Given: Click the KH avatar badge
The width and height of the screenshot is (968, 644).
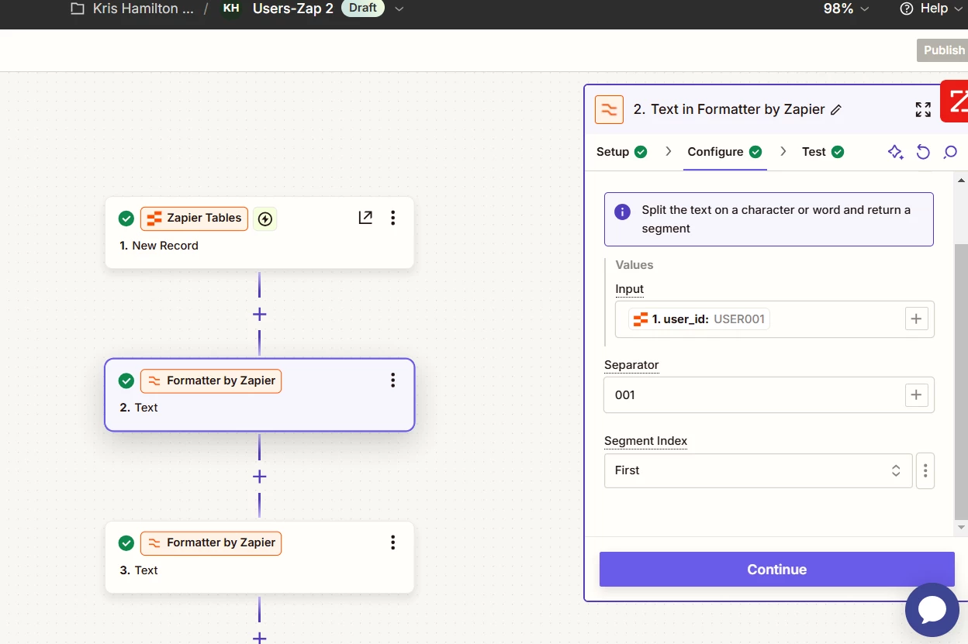Looking at the screenshot, I should coord(231,9).
